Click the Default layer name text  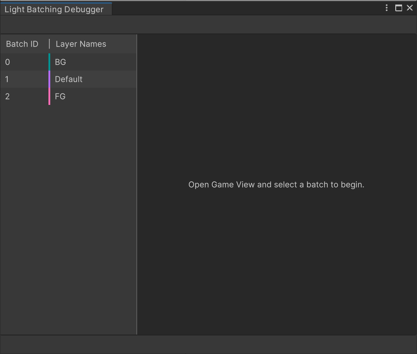point(69,79)
